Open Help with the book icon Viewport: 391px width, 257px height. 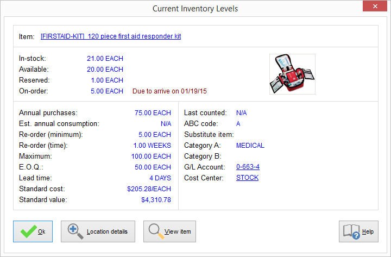point(358,231)
